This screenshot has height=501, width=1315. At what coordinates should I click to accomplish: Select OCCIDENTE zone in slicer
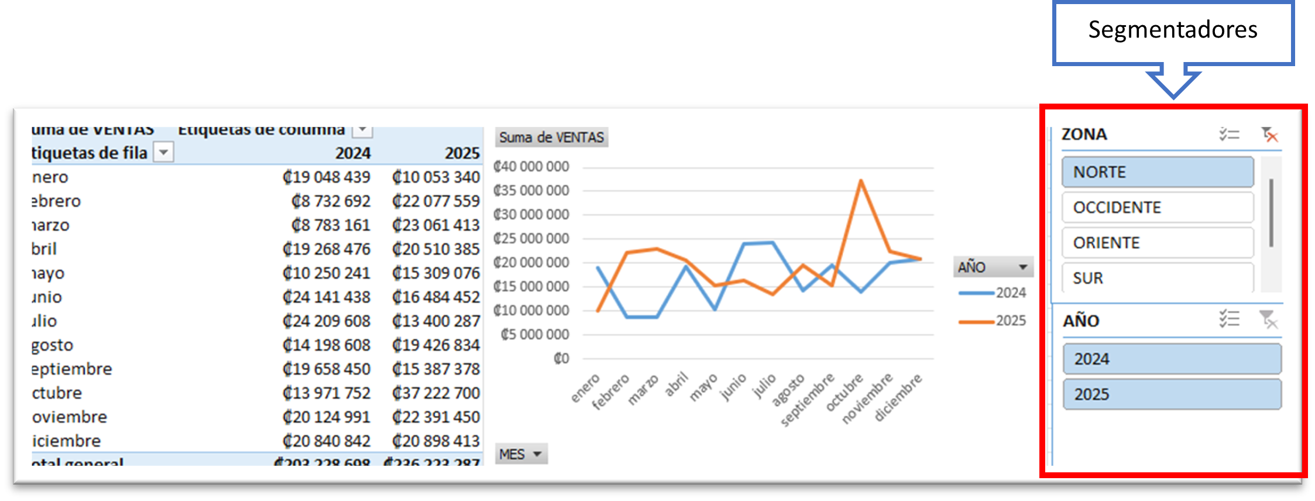(1157, 207)
